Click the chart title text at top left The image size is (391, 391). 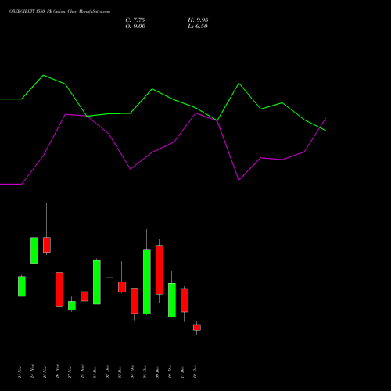tap(59, 12)
